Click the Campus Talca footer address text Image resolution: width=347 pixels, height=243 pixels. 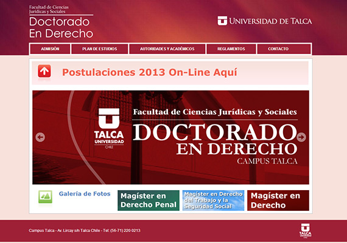(85, 230)
